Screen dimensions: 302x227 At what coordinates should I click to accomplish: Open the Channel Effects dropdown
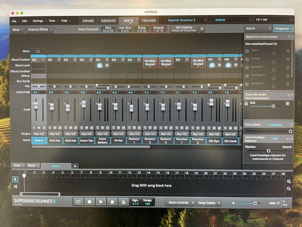40,29
